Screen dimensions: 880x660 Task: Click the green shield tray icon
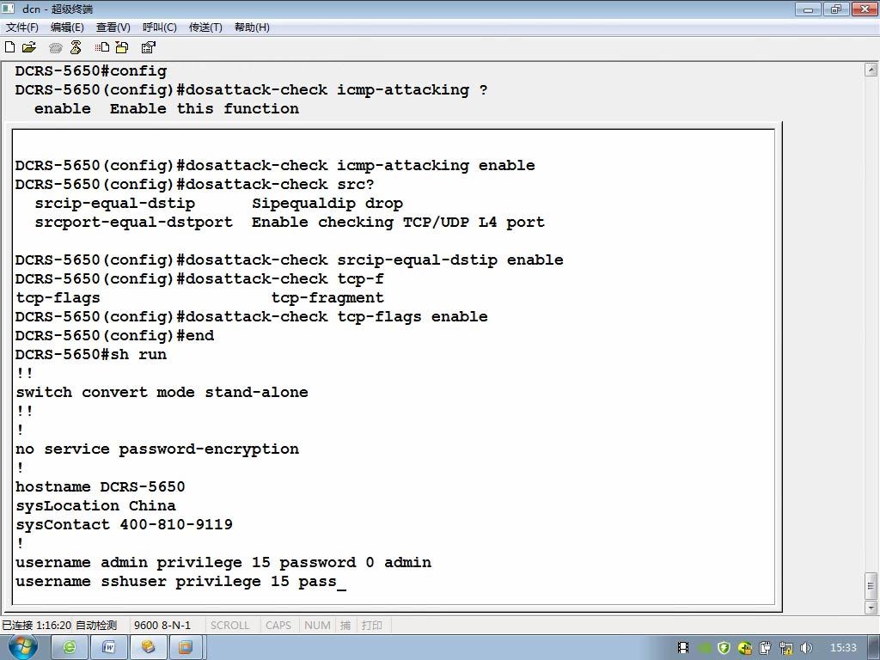724,648
